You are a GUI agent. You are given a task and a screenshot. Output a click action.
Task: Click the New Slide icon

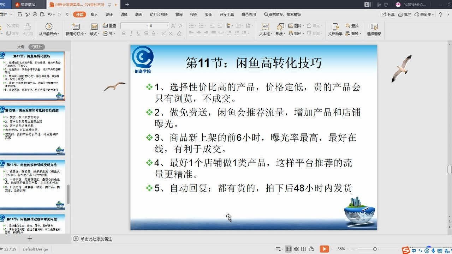(76, 26)
